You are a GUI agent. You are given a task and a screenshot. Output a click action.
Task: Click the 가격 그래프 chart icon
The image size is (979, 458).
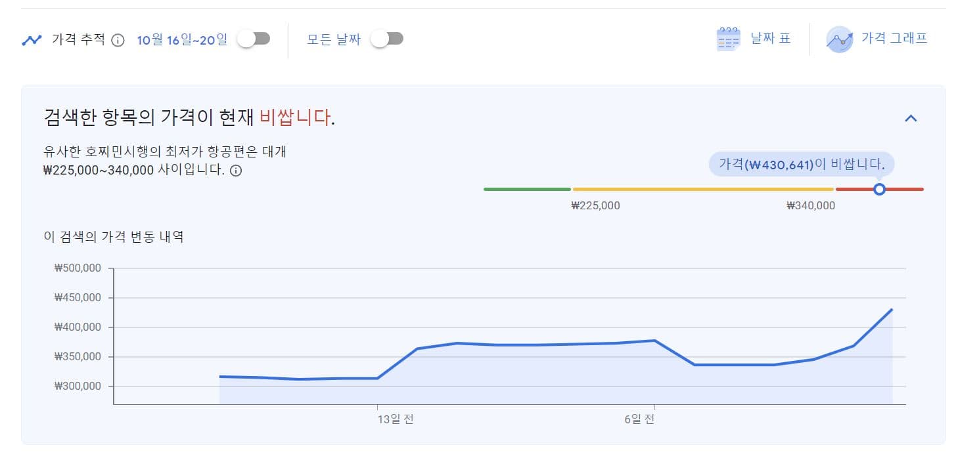pyautogui.click(x=839, y=39)
